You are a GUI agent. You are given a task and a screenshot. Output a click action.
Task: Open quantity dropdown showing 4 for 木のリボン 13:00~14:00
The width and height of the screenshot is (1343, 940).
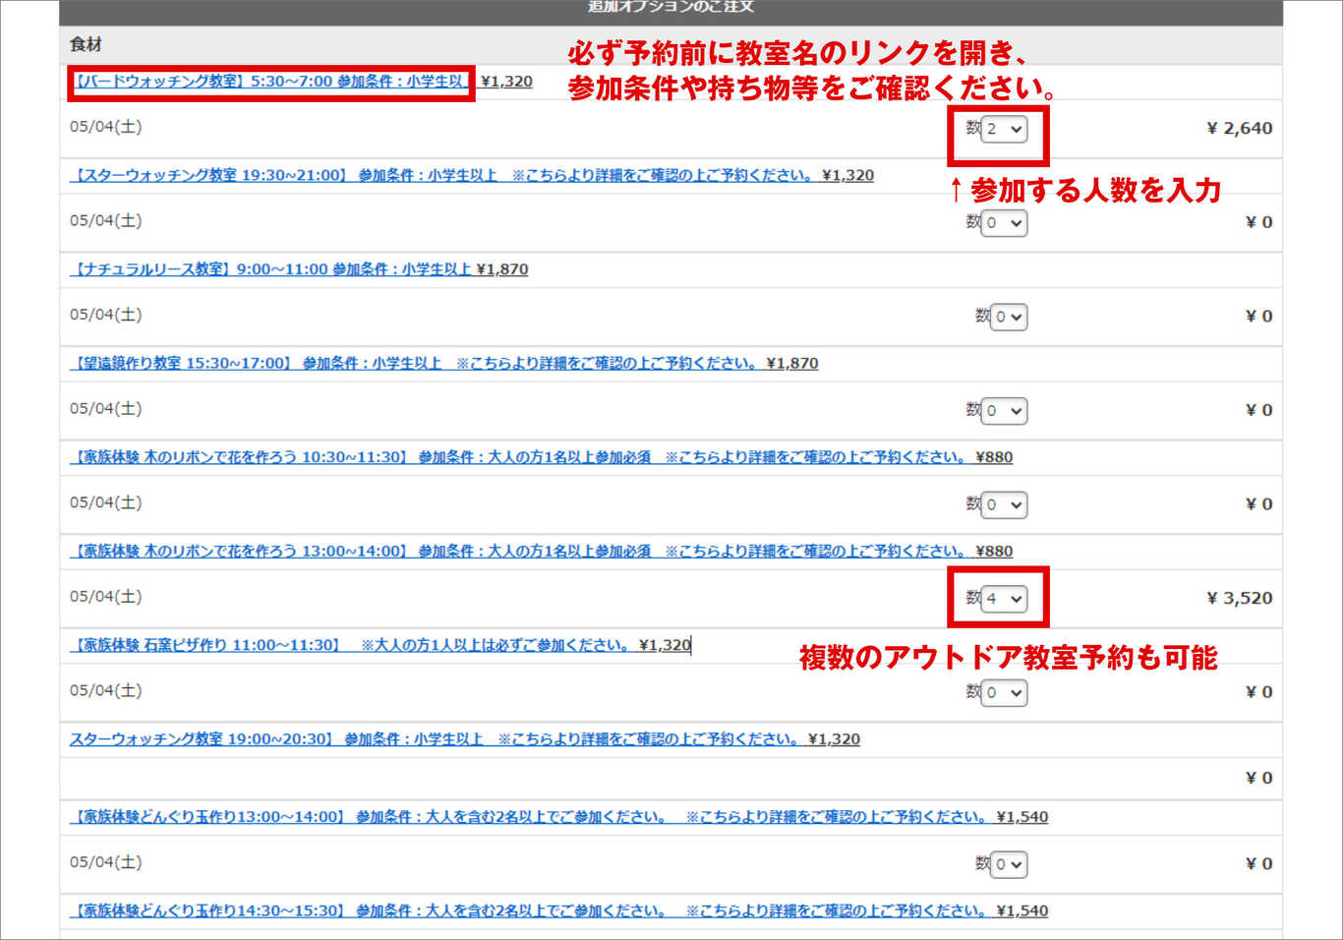[1004, 599]
